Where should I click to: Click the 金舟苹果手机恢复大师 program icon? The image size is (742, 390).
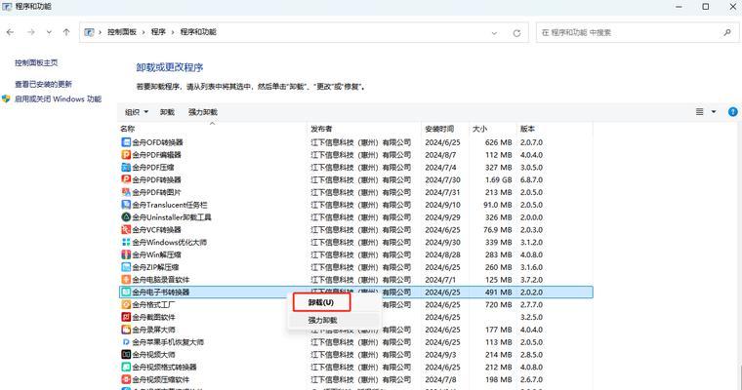tap(126, 342)
